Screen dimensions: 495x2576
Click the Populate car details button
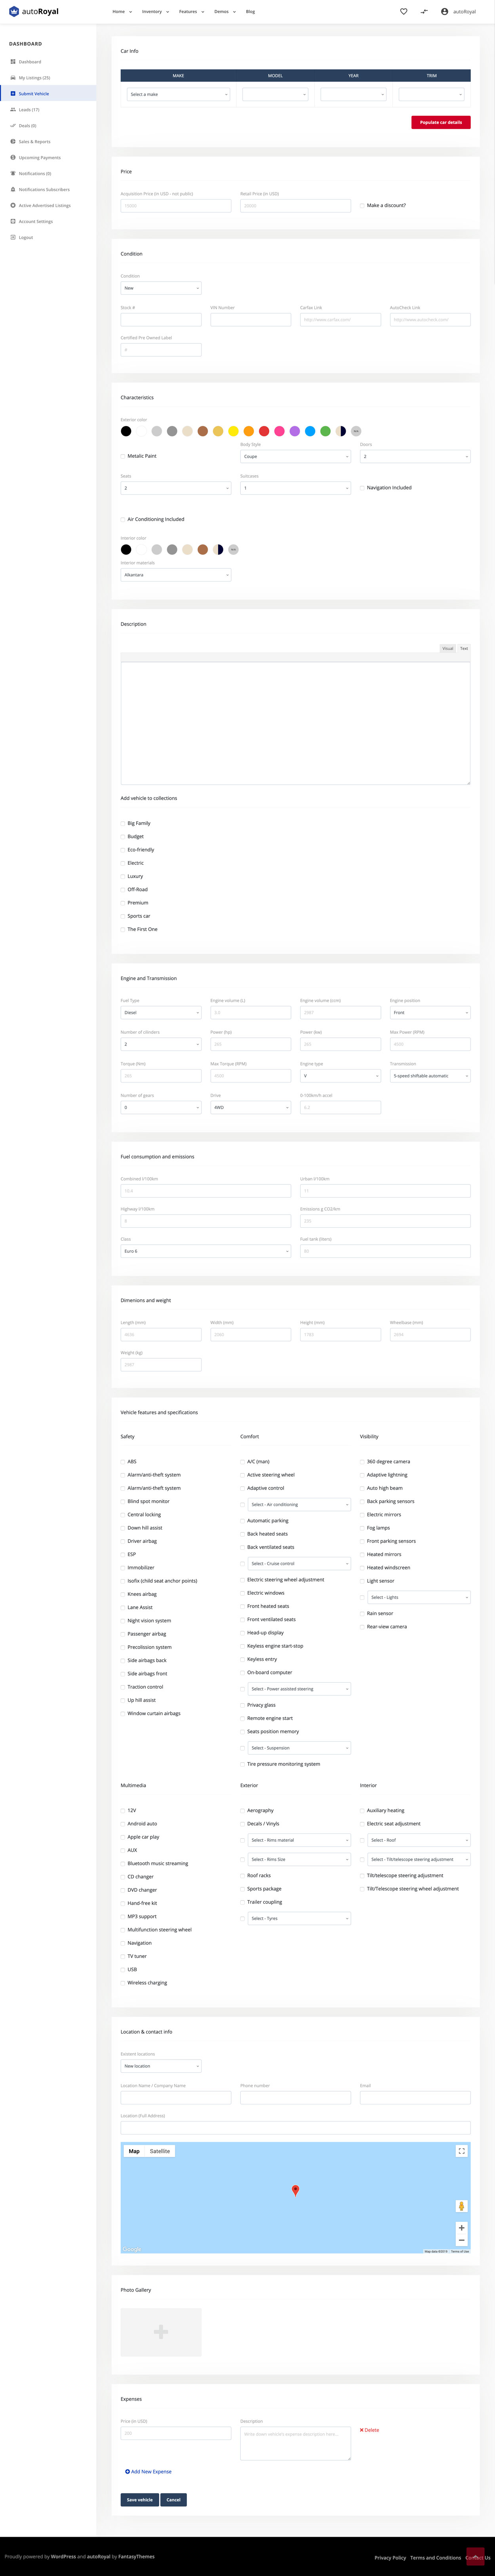pos(441,122)
